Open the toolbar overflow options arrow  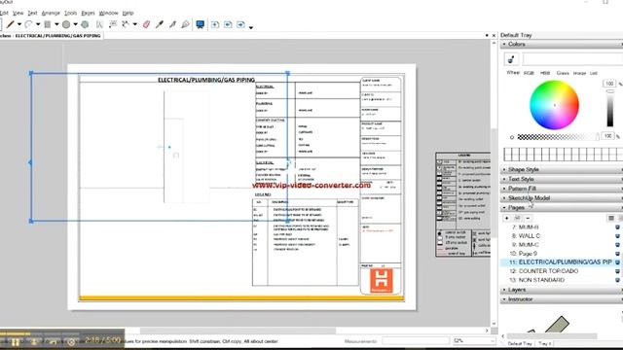pyautogui.click(x=251, y=27)
